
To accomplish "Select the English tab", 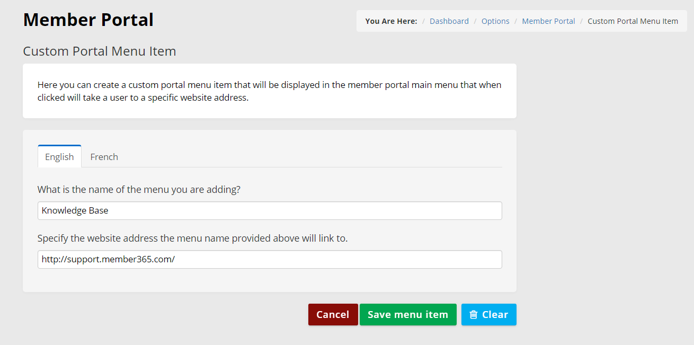I will click(x=59, y=156).
